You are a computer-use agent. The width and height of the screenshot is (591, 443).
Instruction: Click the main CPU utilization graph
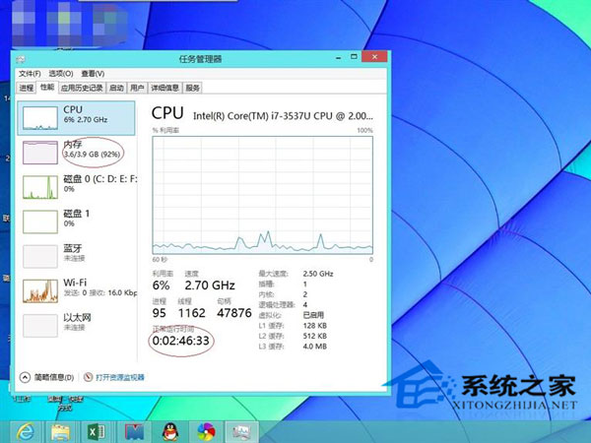coord(262,195)
